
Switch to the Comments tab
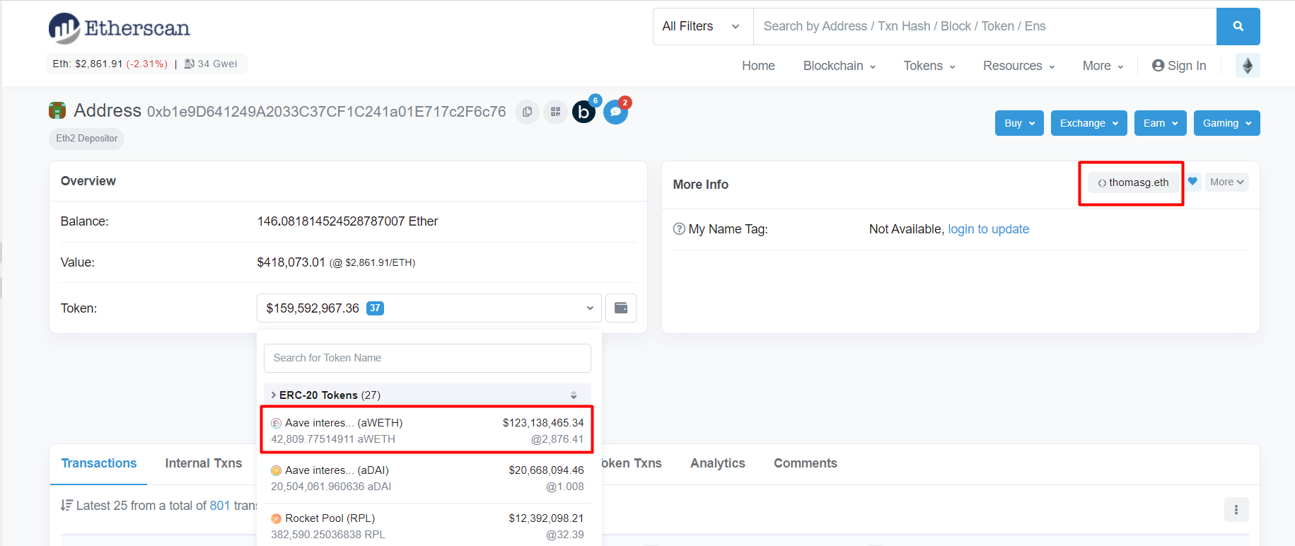pos(806,463)
